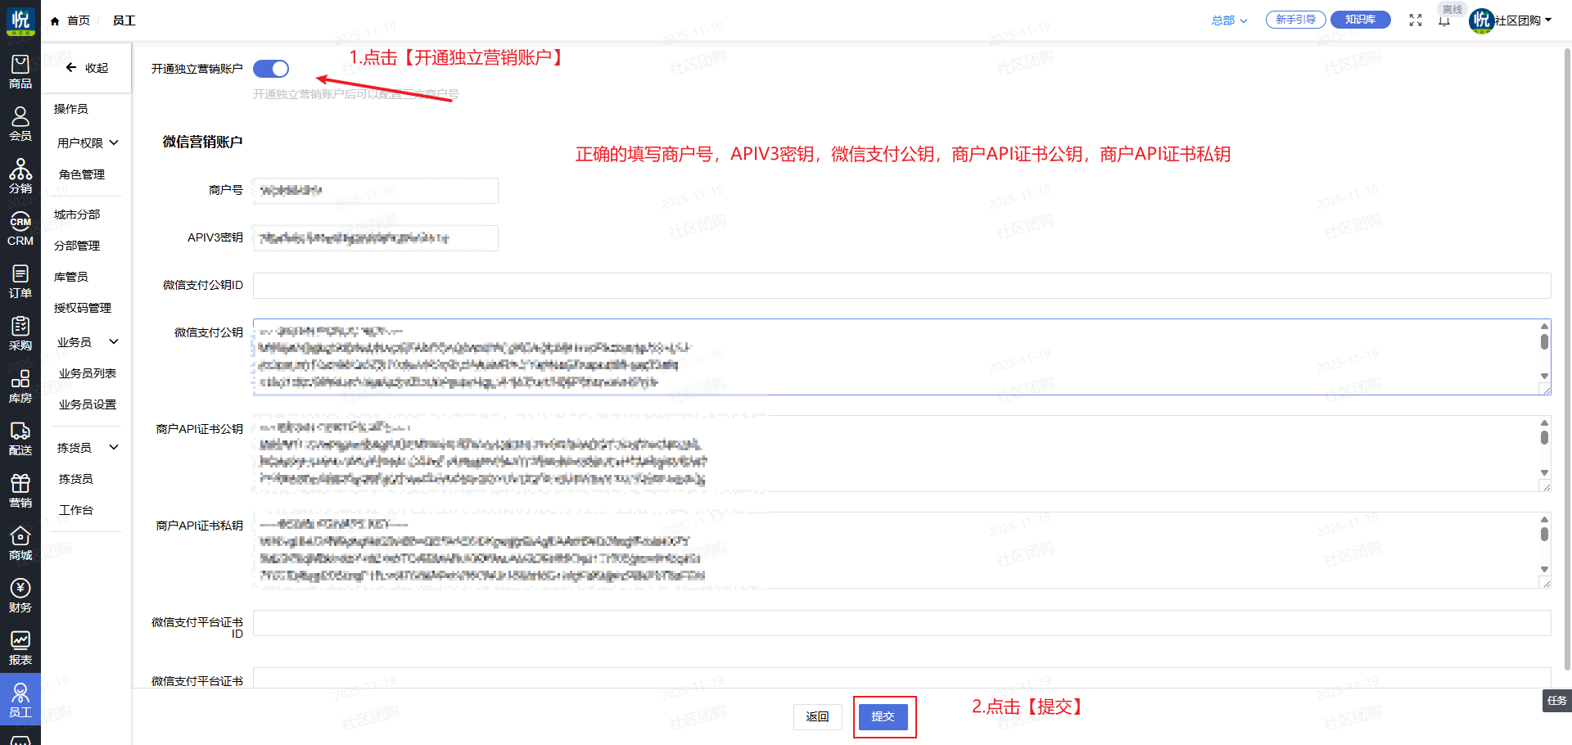Open the 总部 dropdown in header
Viewport: 1572px width, 745px height.
(x=1229, y=20)
